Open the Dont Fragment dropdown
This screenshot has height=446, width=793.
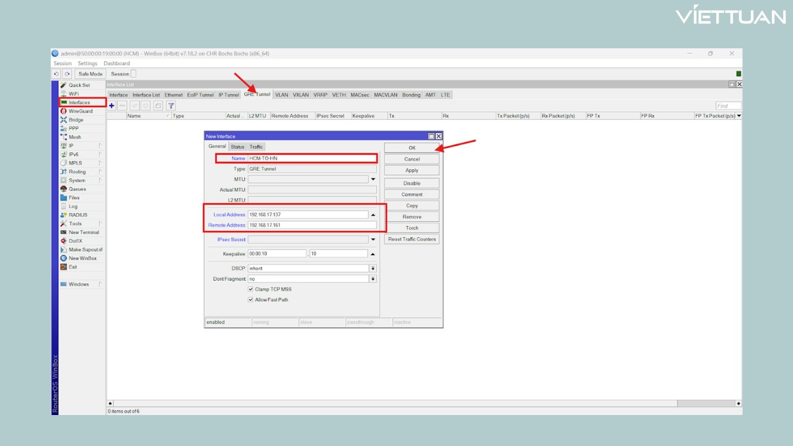[x=373, y=279]
